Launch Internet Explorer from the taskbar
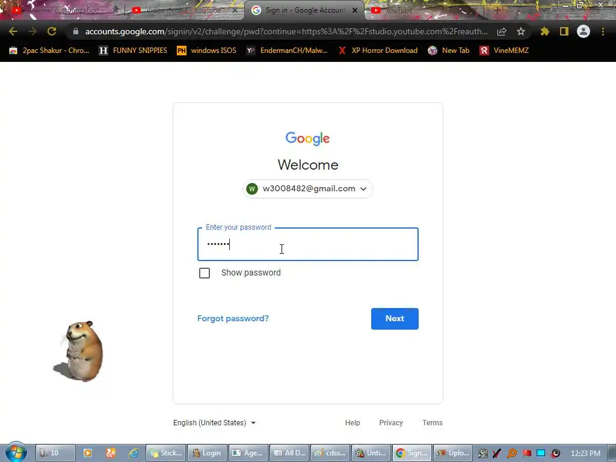Screen dimensions: 616x462 (134, 453)
